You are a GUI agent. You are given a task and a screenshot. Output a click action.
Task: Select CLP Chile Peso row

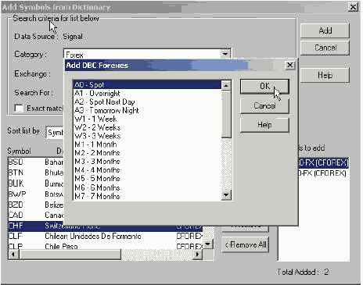click(x=106, y=246)
